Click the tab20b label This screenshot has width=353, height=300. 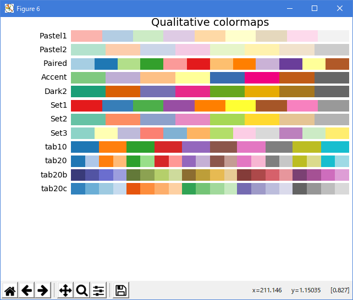(54, 175)
